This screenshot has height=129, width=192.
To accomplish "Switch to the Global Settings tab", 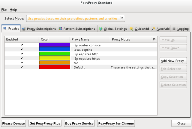I will (113, 29).
